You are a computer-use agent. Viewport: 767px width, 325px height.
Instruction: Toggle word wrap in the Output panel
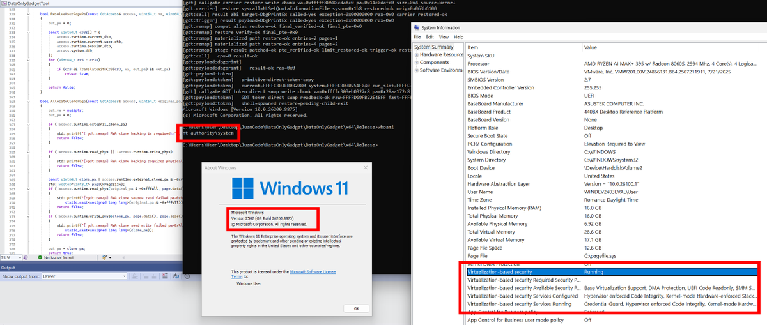point(176,276)
